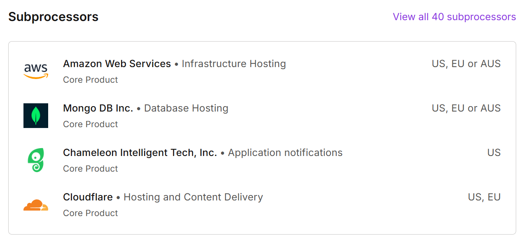
Task: Click the Chameleon Intelligent Tech entry
Action: (140, 152)
